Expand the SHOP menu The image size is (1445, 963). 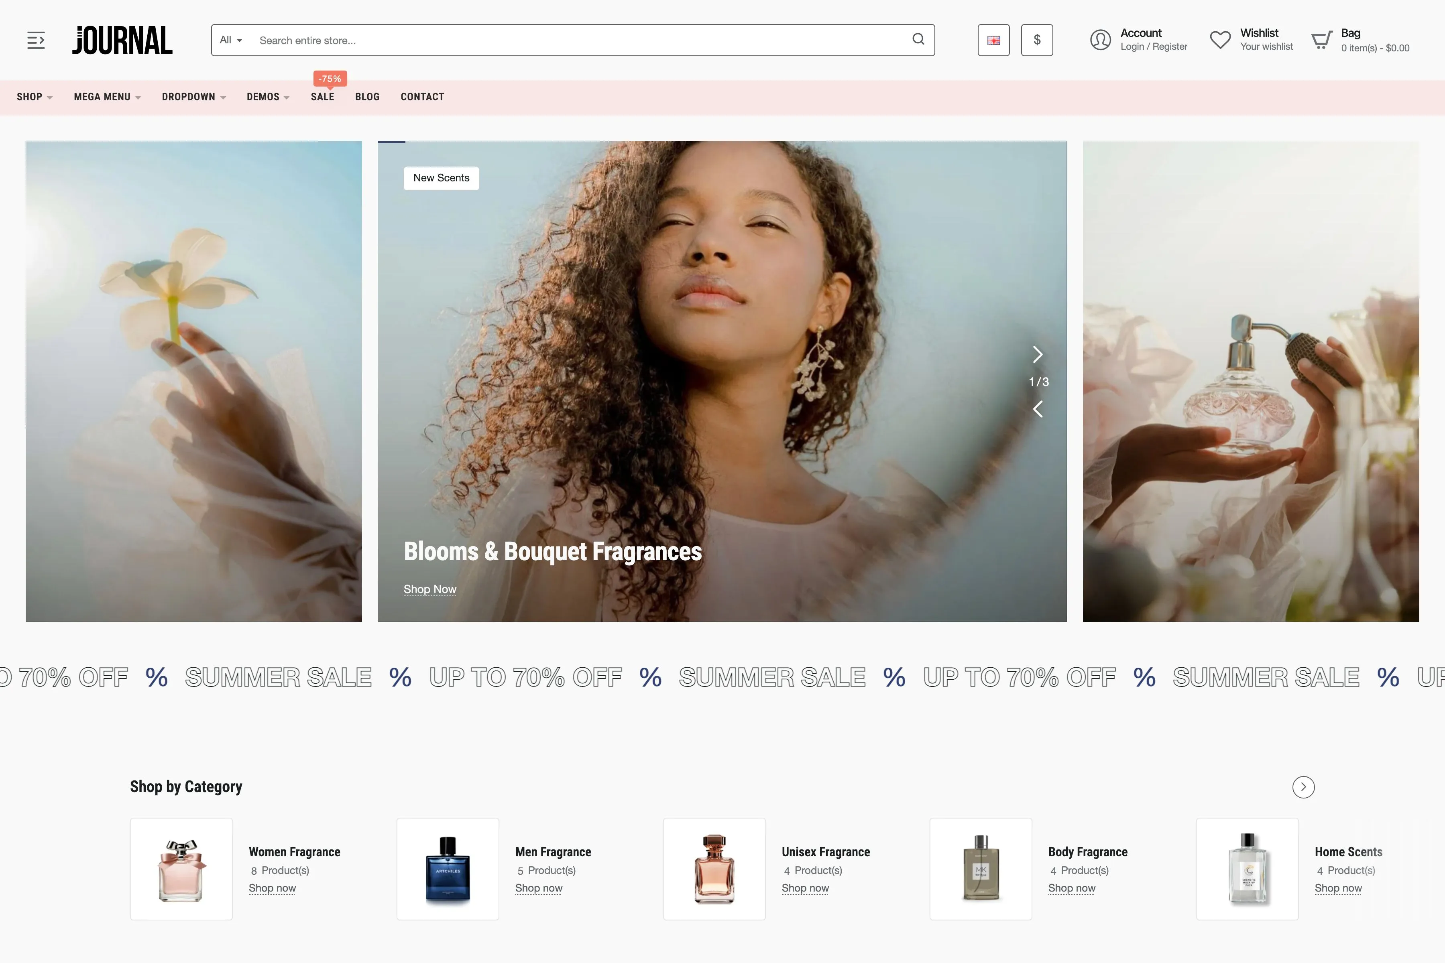click(x=35, y=97)
